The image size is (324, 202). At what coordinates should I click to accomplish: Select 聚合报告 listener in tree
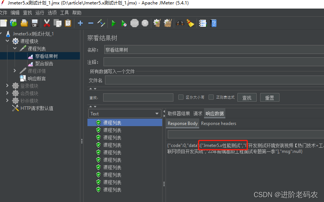[44, 64]
